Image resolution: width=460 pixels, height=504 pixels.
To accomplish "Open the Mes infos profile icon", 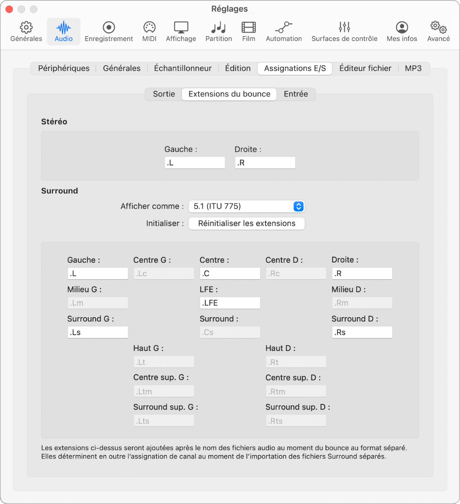I will [402, 27].
